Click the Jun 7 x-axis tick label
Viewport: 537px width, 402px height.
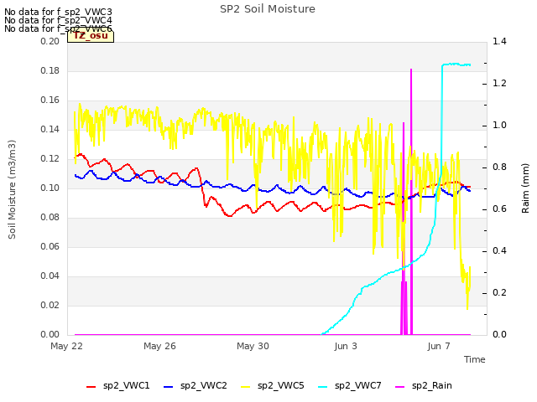439,346
